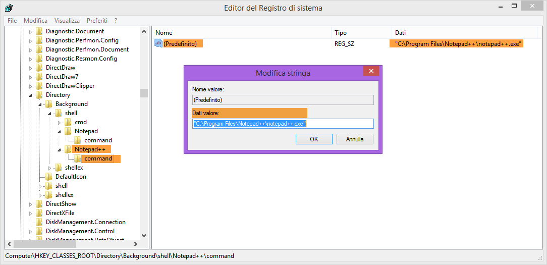This screenshot has height=265, width=547.
Task: Select the DirectDraw7 folder icon
Action: [x=39, y=77]
